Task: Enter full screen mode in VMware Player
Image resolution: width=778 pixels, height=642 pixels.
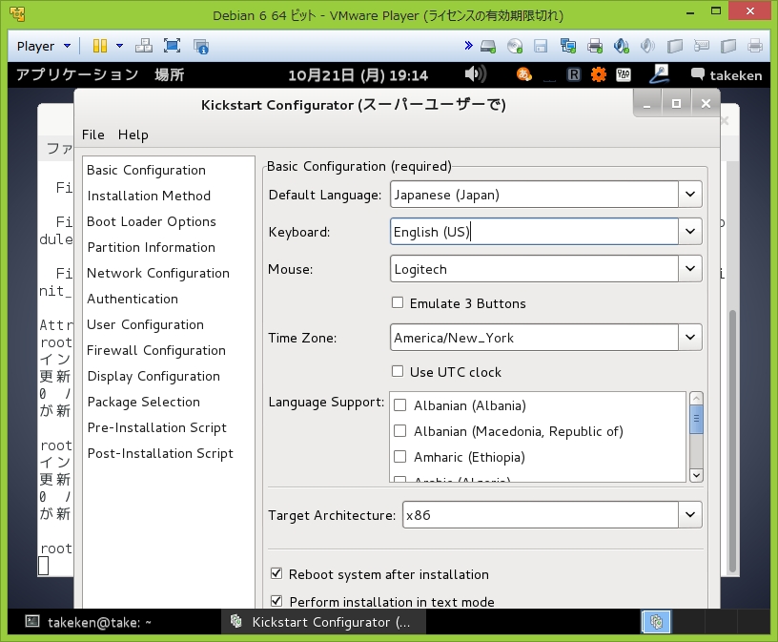Action: [x=173, y=46]
